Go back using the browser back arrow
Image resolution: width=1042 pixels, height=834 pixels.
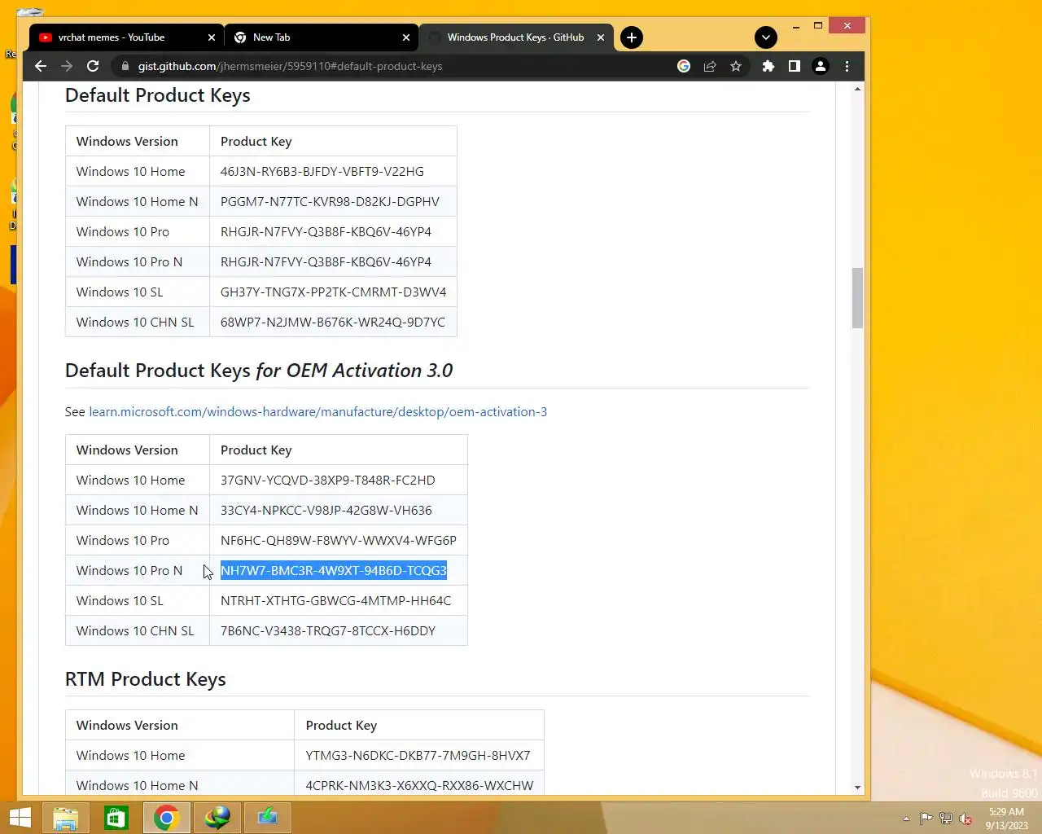[41, 66]
